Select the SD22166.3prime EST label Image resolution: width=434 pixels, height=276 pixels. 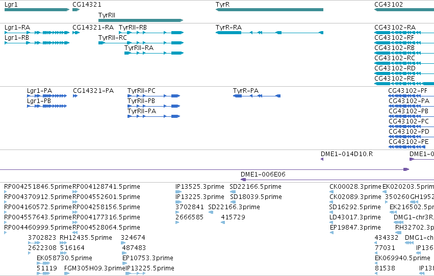[234, 207]
